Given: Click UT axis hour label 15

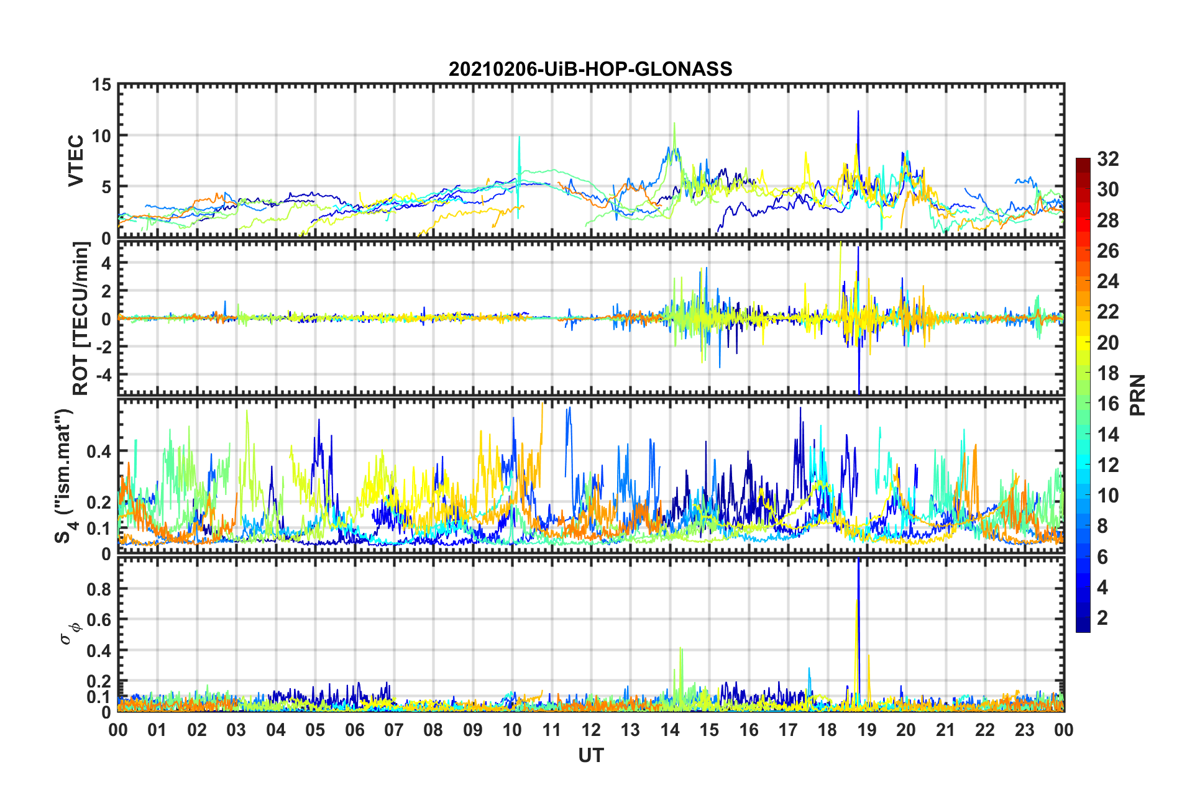Looking at the screenshot, I should point(709,730).
